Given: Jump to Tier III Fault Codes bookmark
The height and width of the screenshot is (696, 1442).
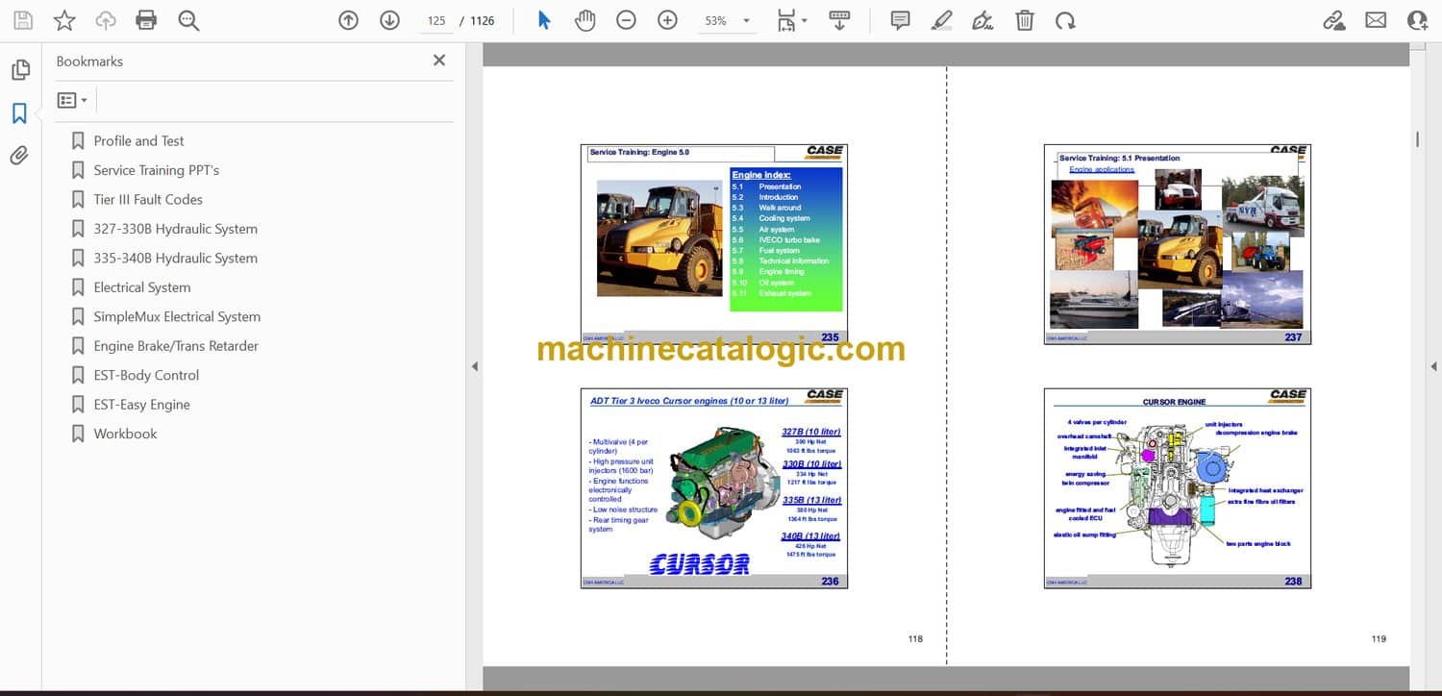Looking at the screenshot, I should 148,199.
